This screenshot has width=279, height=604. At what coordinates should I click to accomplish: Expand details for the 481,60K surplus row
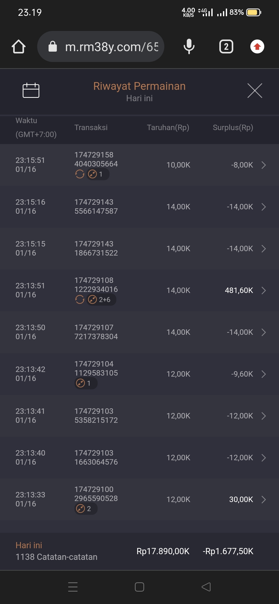[263, 290]
